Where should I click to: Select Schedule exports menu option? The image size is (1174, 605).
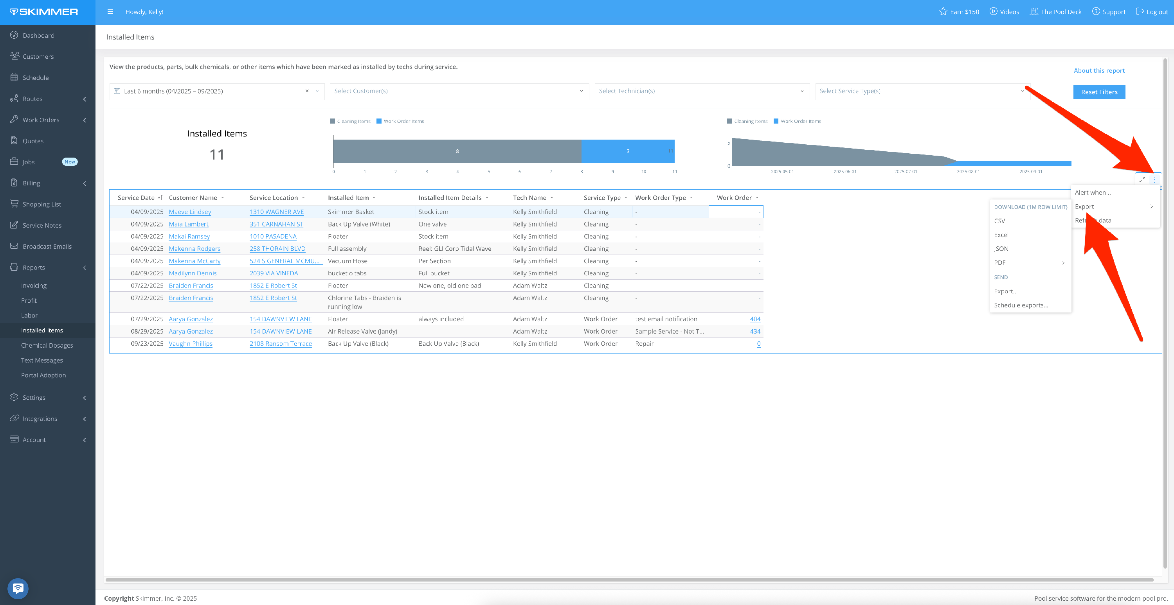(x=1021, y=305)
